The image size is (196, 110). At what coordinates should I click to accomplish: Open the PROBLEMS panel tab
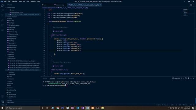tap(71, 78)
